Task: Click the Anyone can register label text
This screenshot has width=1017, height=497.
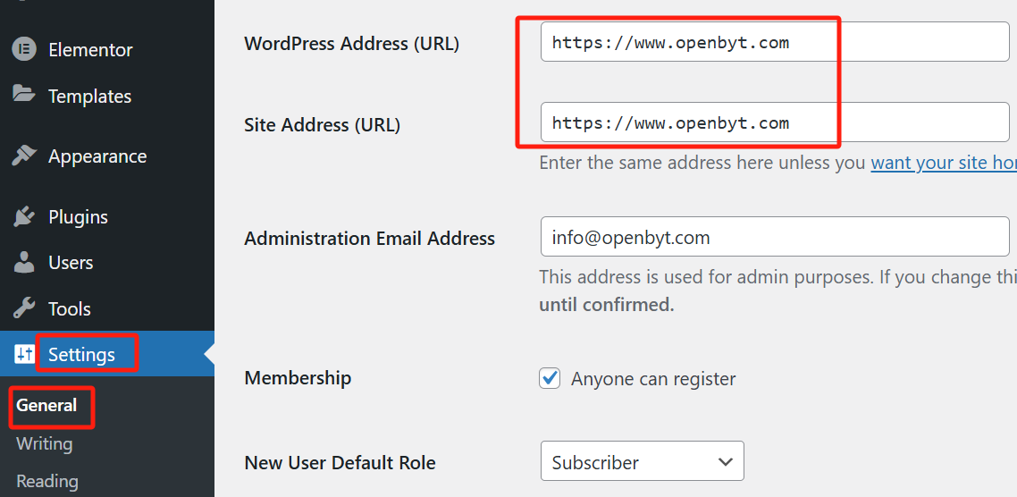Action: 653,378
